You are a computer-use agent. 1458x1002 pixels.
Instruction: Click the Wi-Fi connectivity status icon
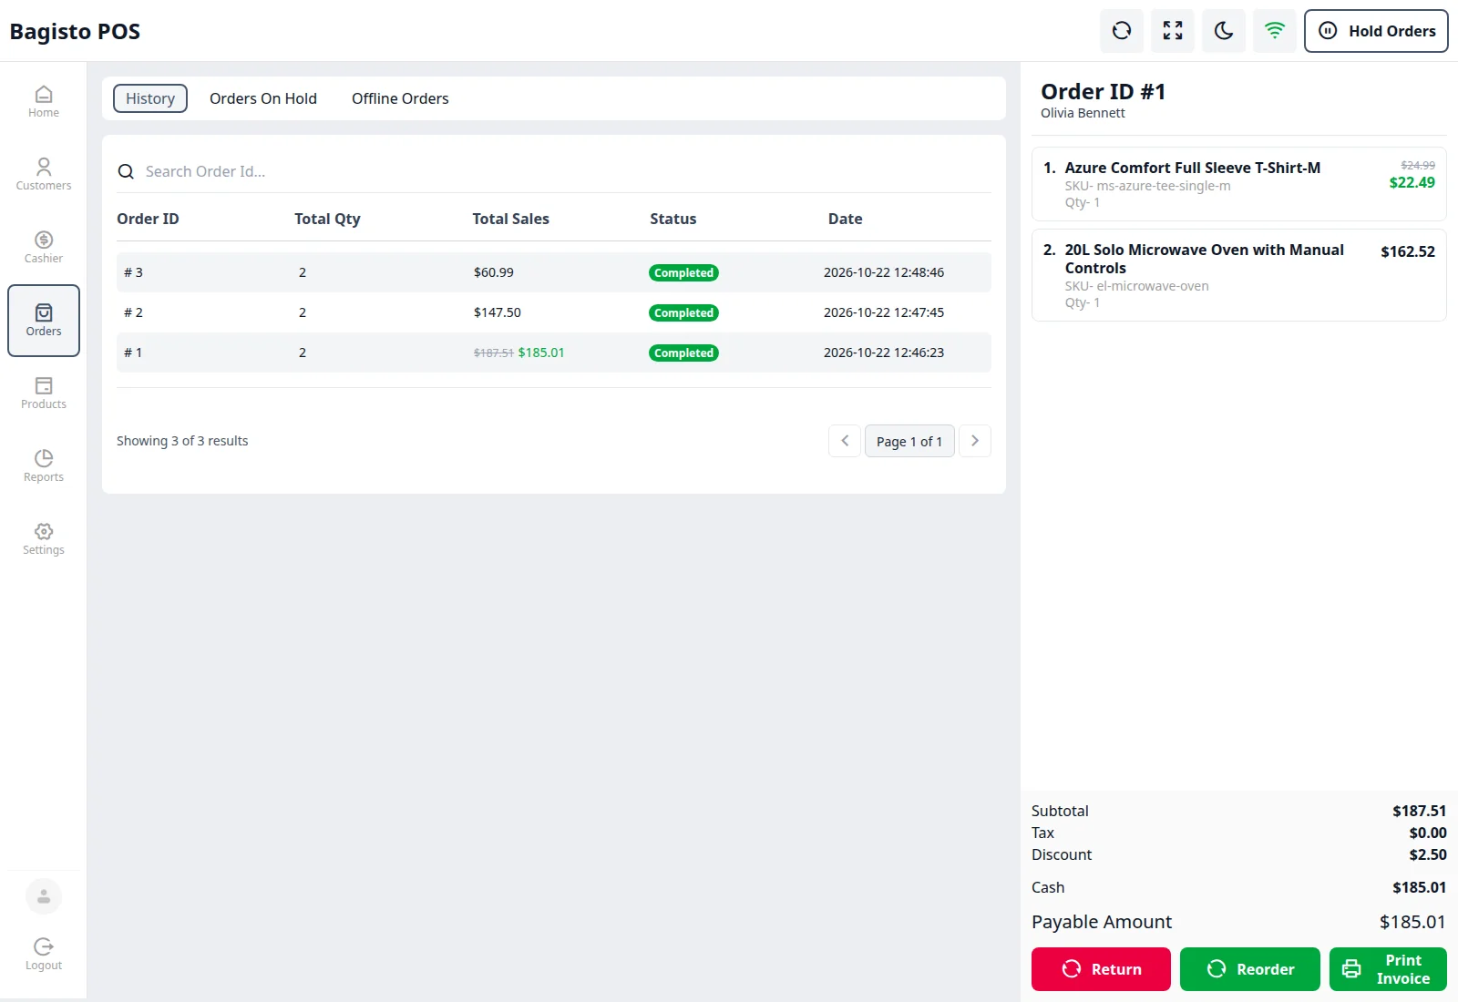point(1275,31)
